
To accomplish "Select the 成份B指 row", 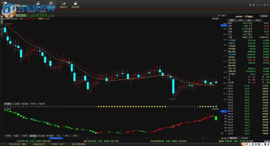I will pyautogui.click(x=249, y=60).
